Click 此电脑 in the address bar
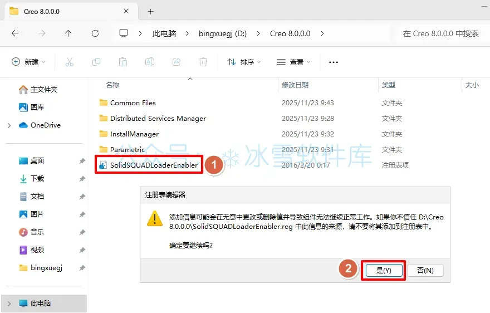This screenshot has height=313, width=490. coord(164,33)
